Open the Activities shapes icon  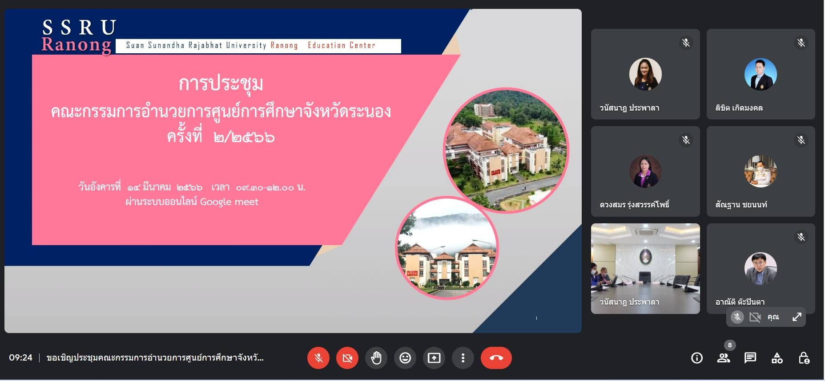777,358
